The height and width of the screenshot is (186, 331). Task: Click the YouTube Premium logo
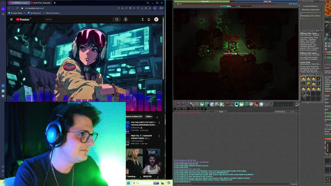coord(23,19)
